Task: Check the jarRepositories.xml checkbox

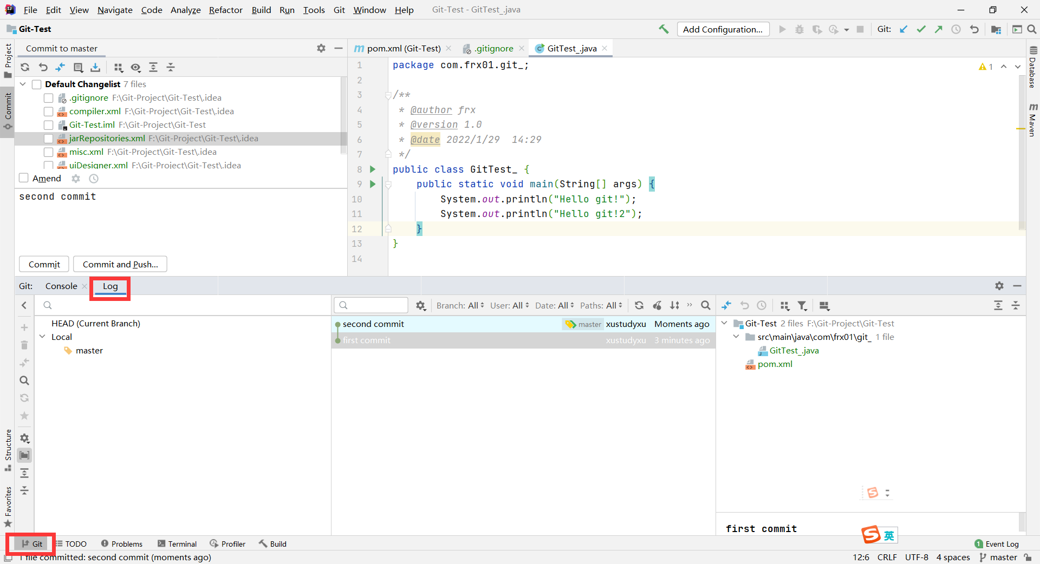Action: tap(48, 139)
